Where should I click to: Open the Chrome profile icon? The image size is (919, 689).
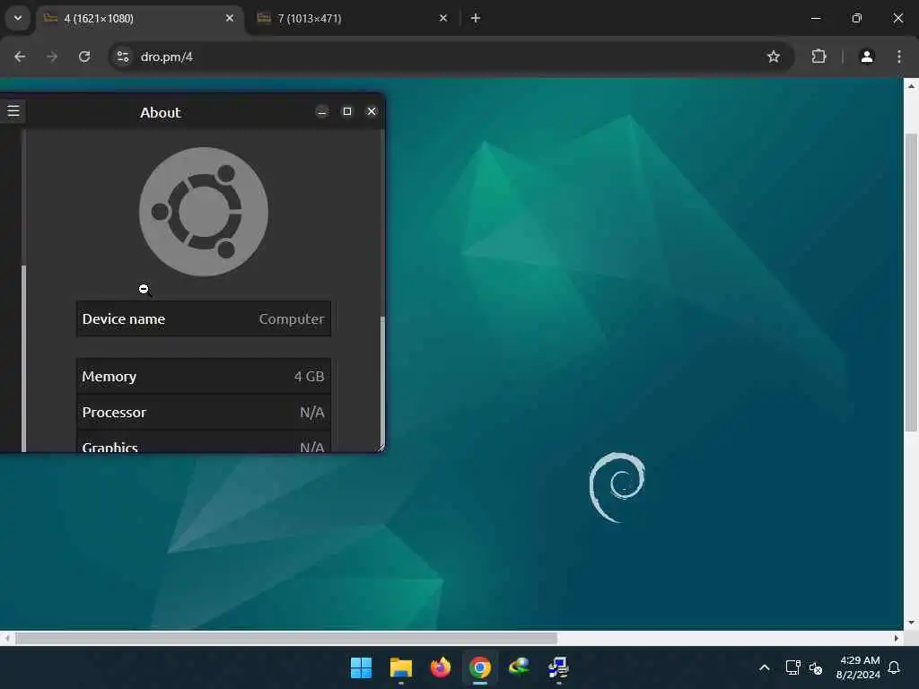[867, 57]
